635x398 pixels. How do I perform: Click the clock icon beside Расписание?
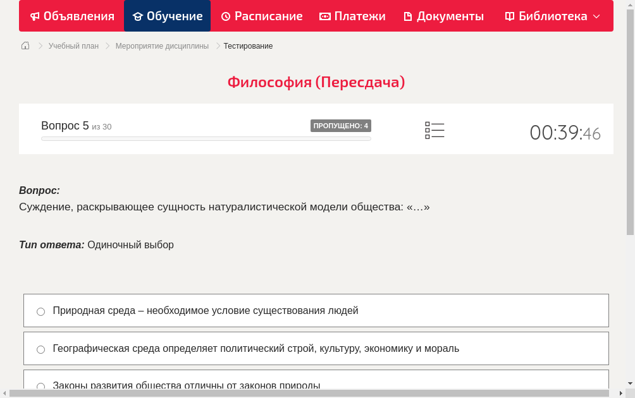point(226,16)
